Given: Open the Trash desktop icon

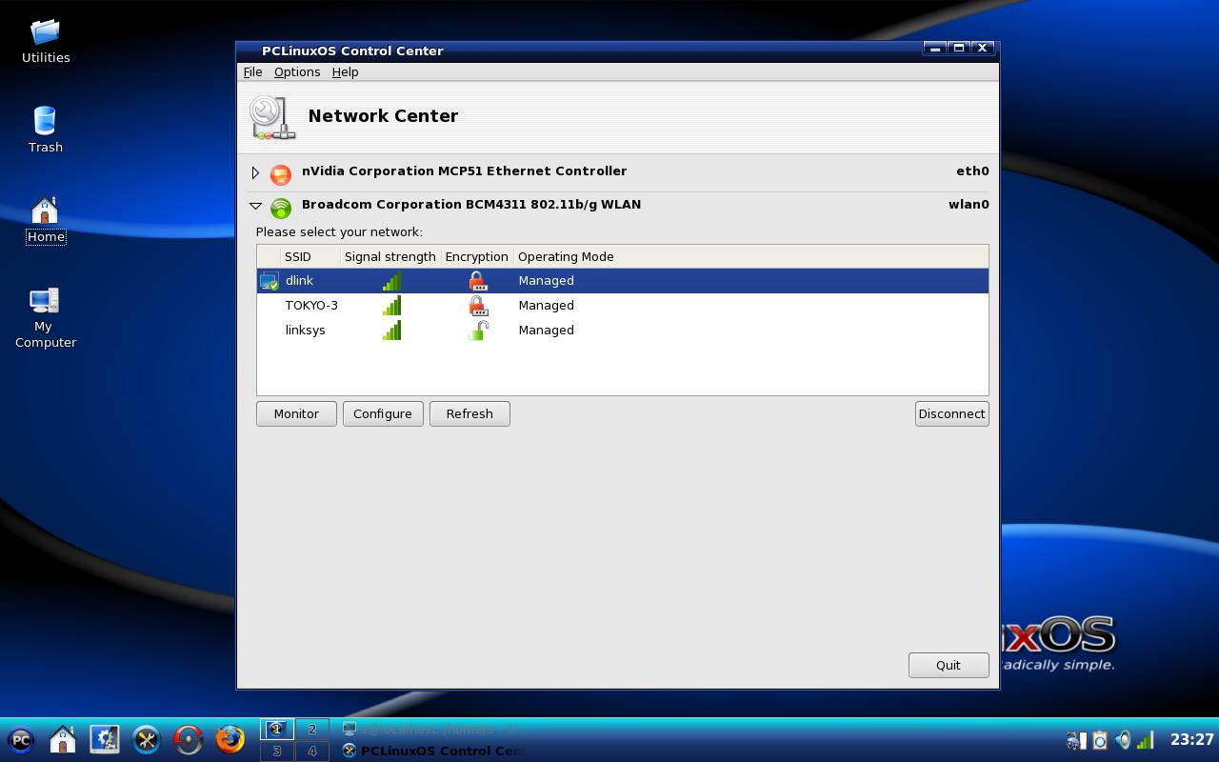Looking at the screenshot, I should [x=46, y=130].
